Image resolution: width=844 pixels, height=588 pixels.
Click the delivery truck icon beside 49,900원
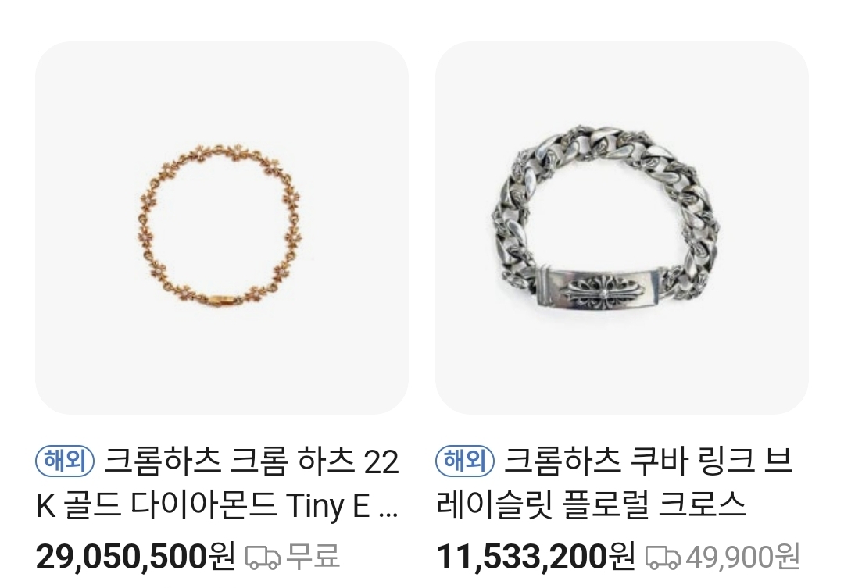[663, 558]
